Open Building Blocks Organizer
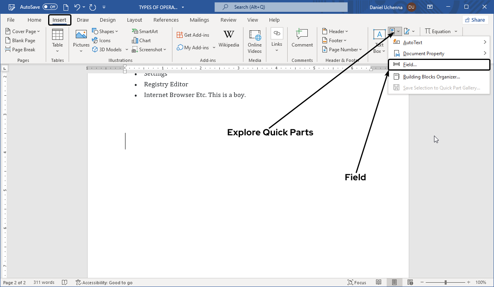Viewport: 494px width, 287px height. 431,77
